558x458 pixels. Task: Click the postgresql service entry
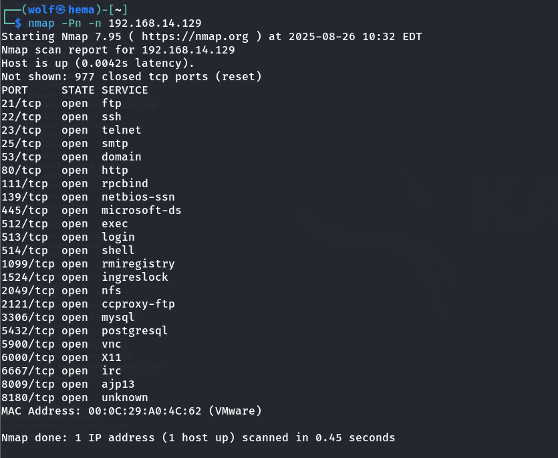click(134, 330)
